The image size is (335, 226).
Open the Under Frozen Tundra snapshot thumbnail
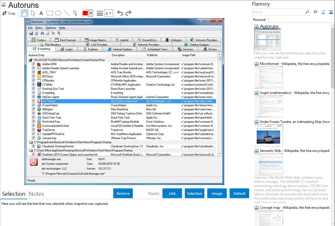point(268,135)
